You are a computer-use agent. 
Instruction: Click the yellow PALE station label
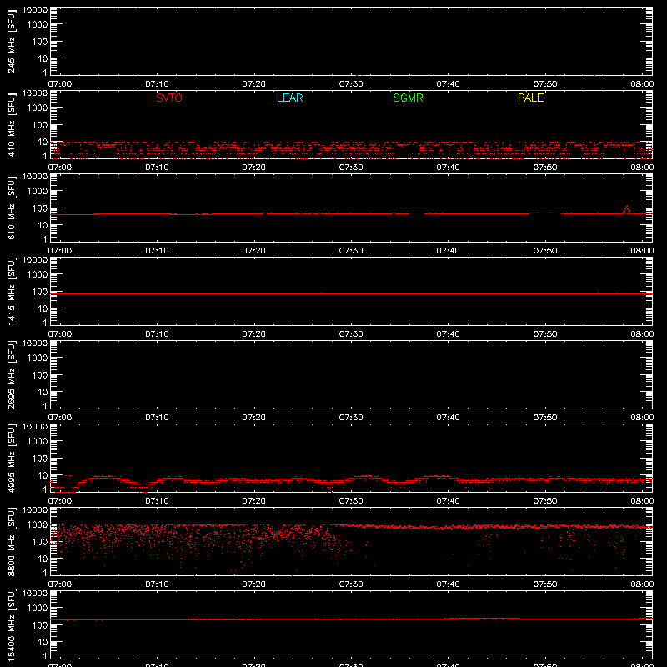pos(530,98)
